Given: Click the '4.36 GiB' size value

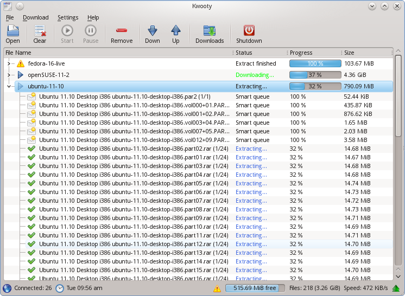Looking at the screenshot, I should click(355, 75).
